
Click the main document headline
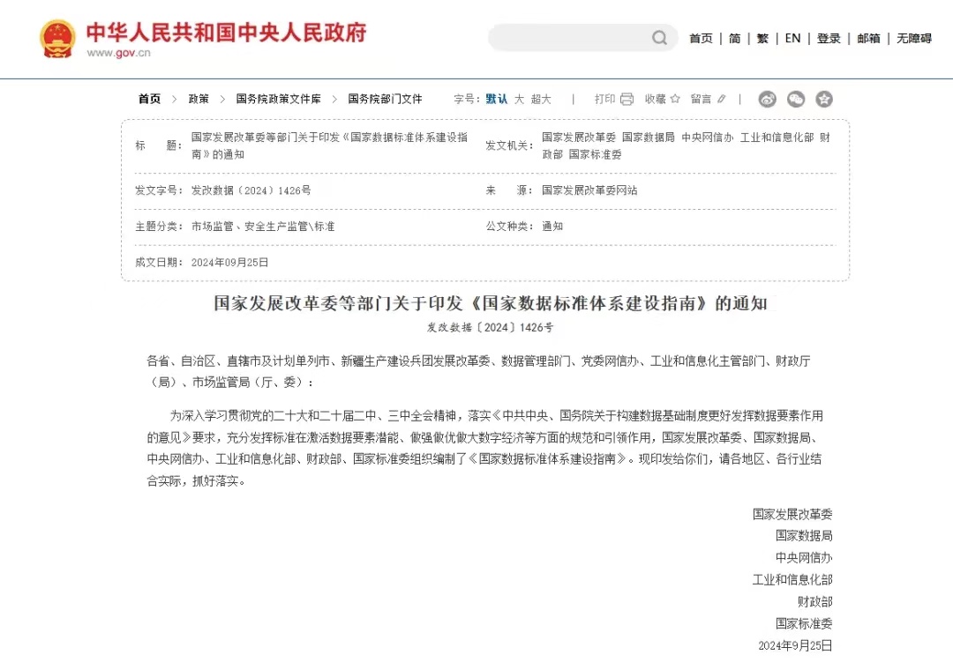click(491, 303)
